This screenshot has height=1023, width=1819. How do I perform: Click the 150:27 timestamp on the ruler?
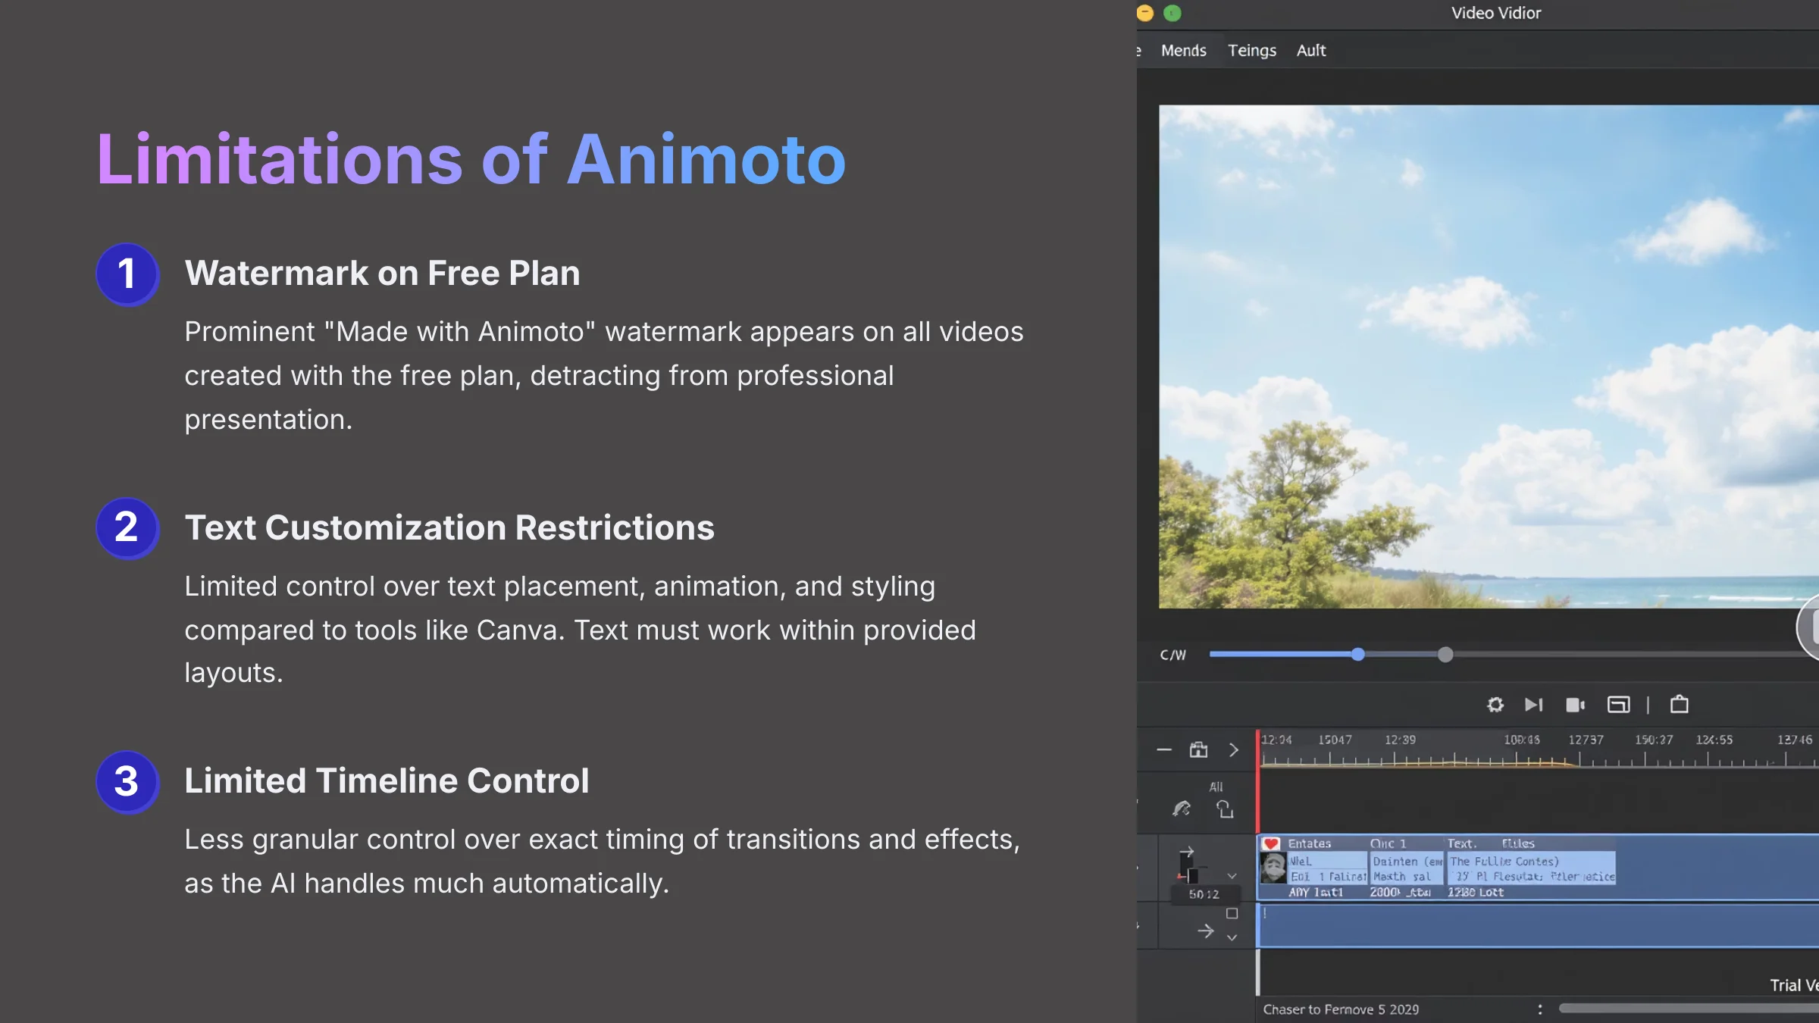tap(1653, 740)
